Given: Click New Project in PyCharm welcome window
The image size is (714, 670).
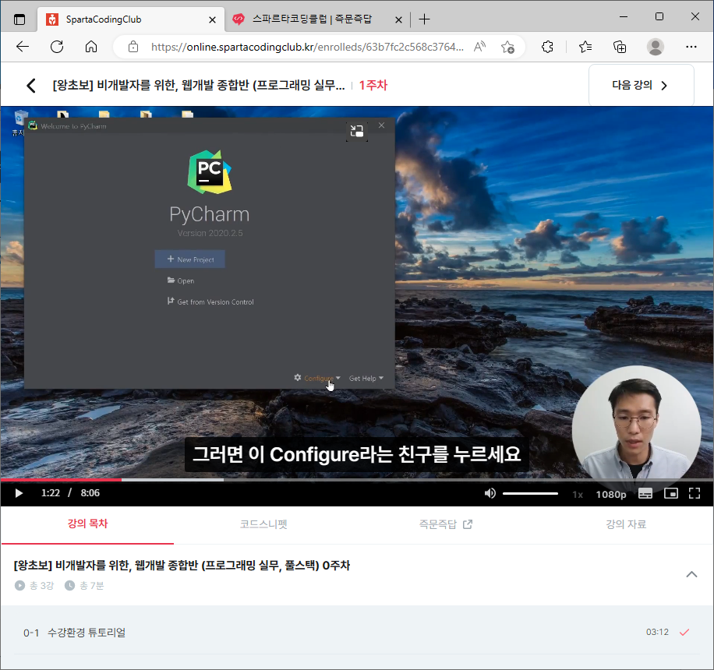Looking at the screenshot, I should point(190,259).
